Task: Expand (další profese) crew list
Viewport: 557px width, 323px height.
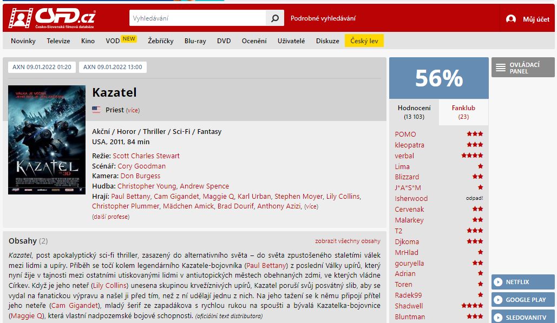Action: (x=110, y=217)
